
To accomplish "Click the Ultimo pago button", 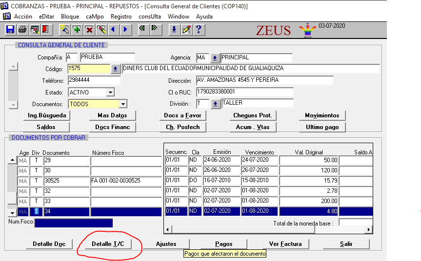I will coord(322,127).
